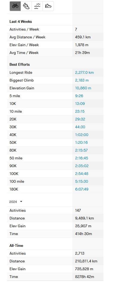Image resolution: width=123 pixels, height=282 pixels.
Task: View the 50 mile effort 2:16:45
Action: tap(81, 158)
